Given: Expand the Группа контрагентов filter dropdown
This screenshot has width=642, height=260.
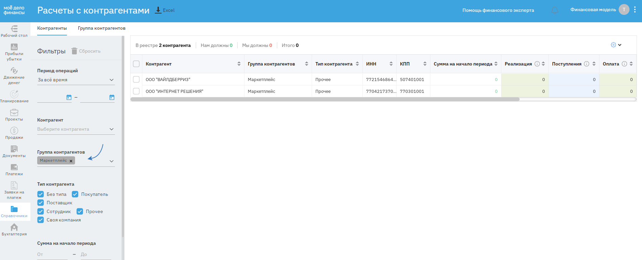Looking at the screenshot, I should pos(111,161).
